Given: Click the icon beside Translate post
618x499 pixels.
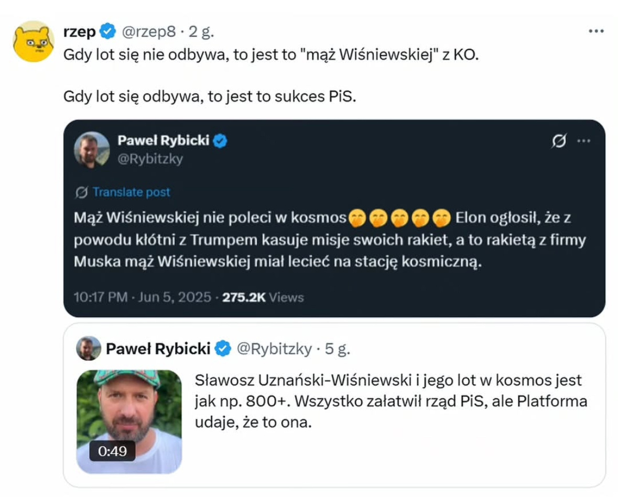Looking at the screenshot, I should 81,192.
